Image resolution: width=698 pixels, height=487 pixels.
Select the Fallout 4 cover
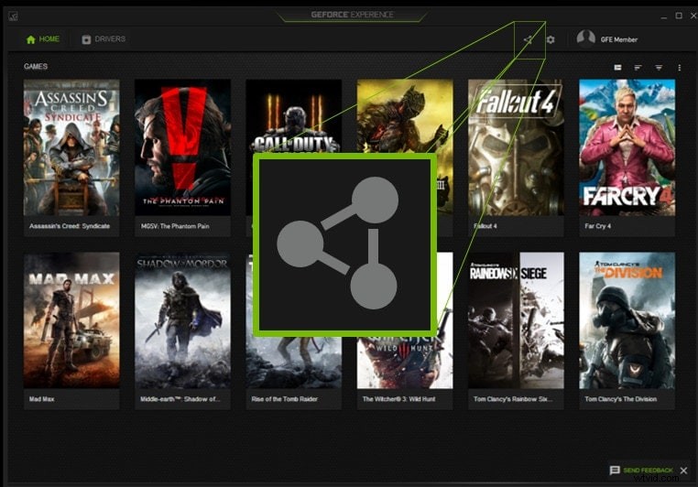(x=516, y=147)
